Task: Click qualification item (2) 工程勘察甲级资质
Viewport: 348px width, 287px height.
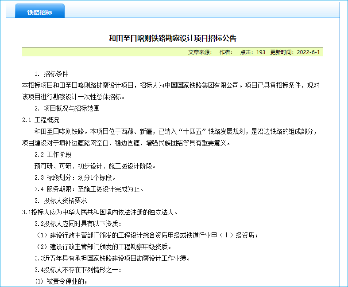Action: 103,247
